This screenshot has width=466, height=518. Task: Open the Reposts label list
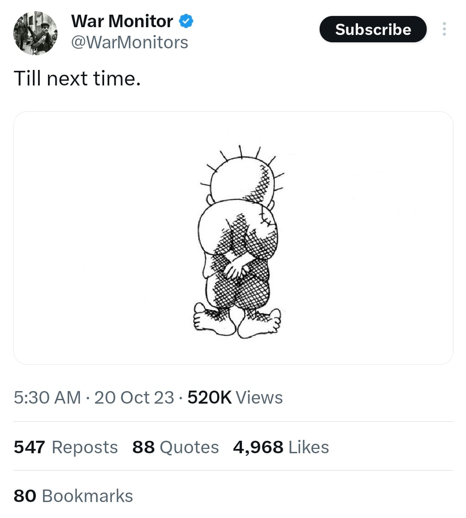click(85, 447)
